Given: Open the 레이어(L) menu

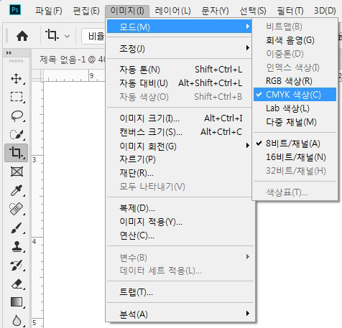Looking at the screenshot, I should [x=172, y=11].
